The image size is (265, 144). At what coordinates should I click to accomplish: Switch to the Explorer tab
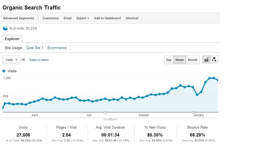coord(12,39)
